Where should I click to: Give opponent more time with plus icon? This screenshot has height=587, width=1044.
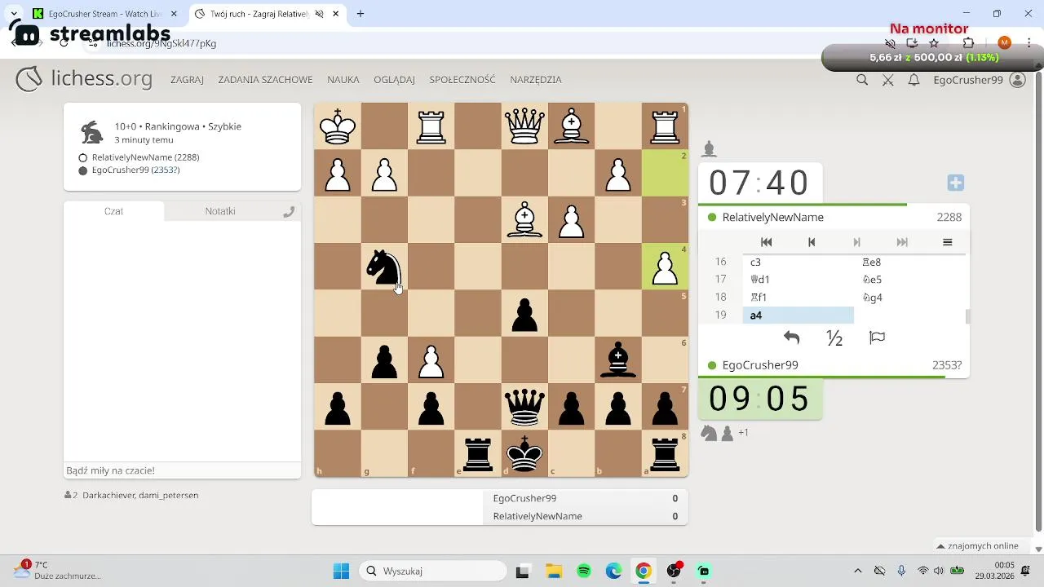pos(956,183)
